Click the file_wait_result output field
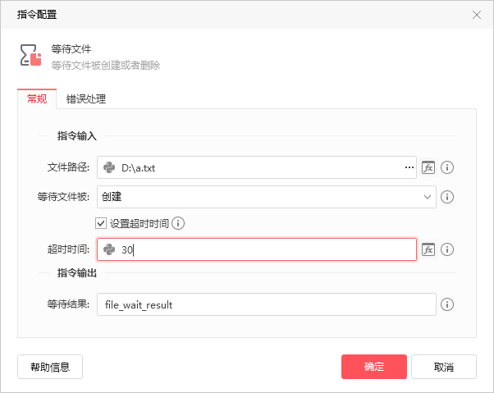 point(266,304)
